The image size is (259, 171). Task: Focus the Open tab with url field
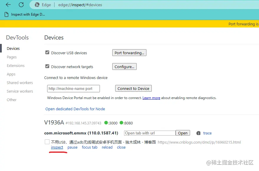(x=150, y=133)
